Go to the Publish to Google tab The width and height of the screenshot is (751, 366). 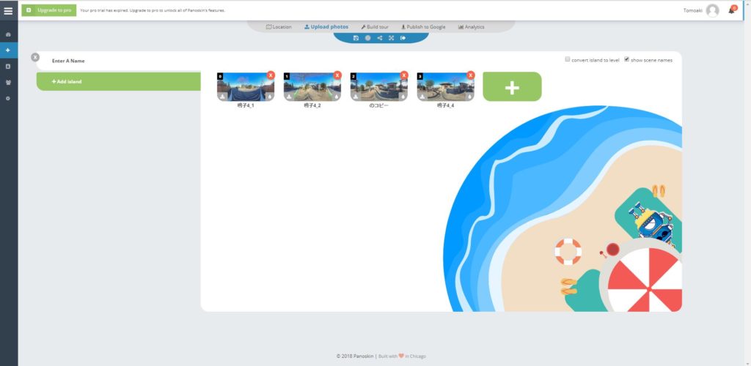point(423,27)
